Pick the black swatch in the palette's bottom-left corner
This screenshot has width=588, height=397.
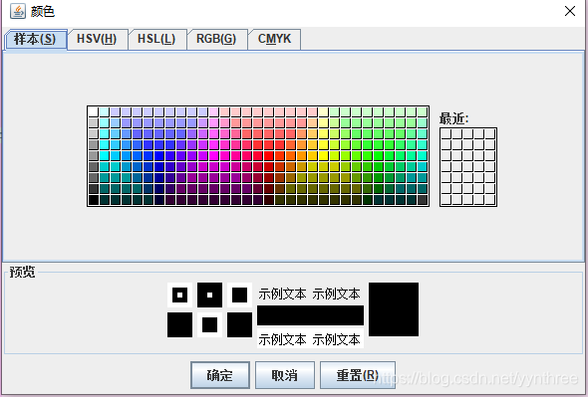(94, 200)
